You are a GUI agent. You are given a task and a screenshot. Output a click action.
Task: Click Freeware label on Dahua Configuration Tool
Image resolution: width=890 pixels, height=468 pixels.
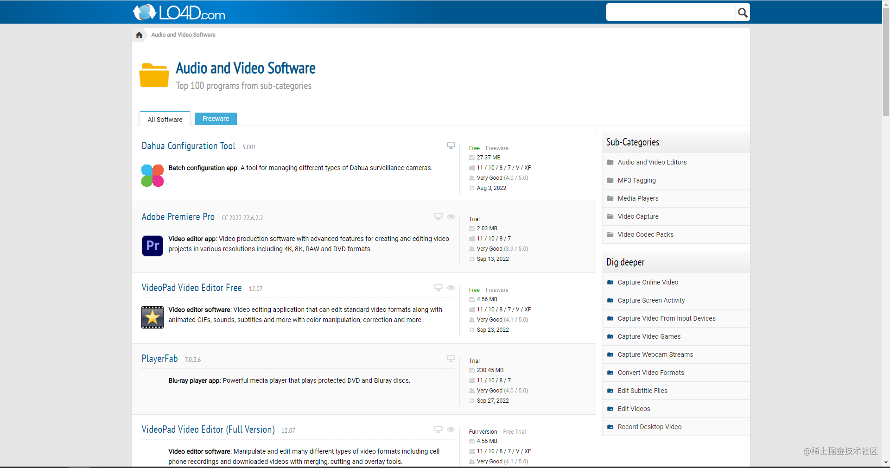tap(497, 148)
